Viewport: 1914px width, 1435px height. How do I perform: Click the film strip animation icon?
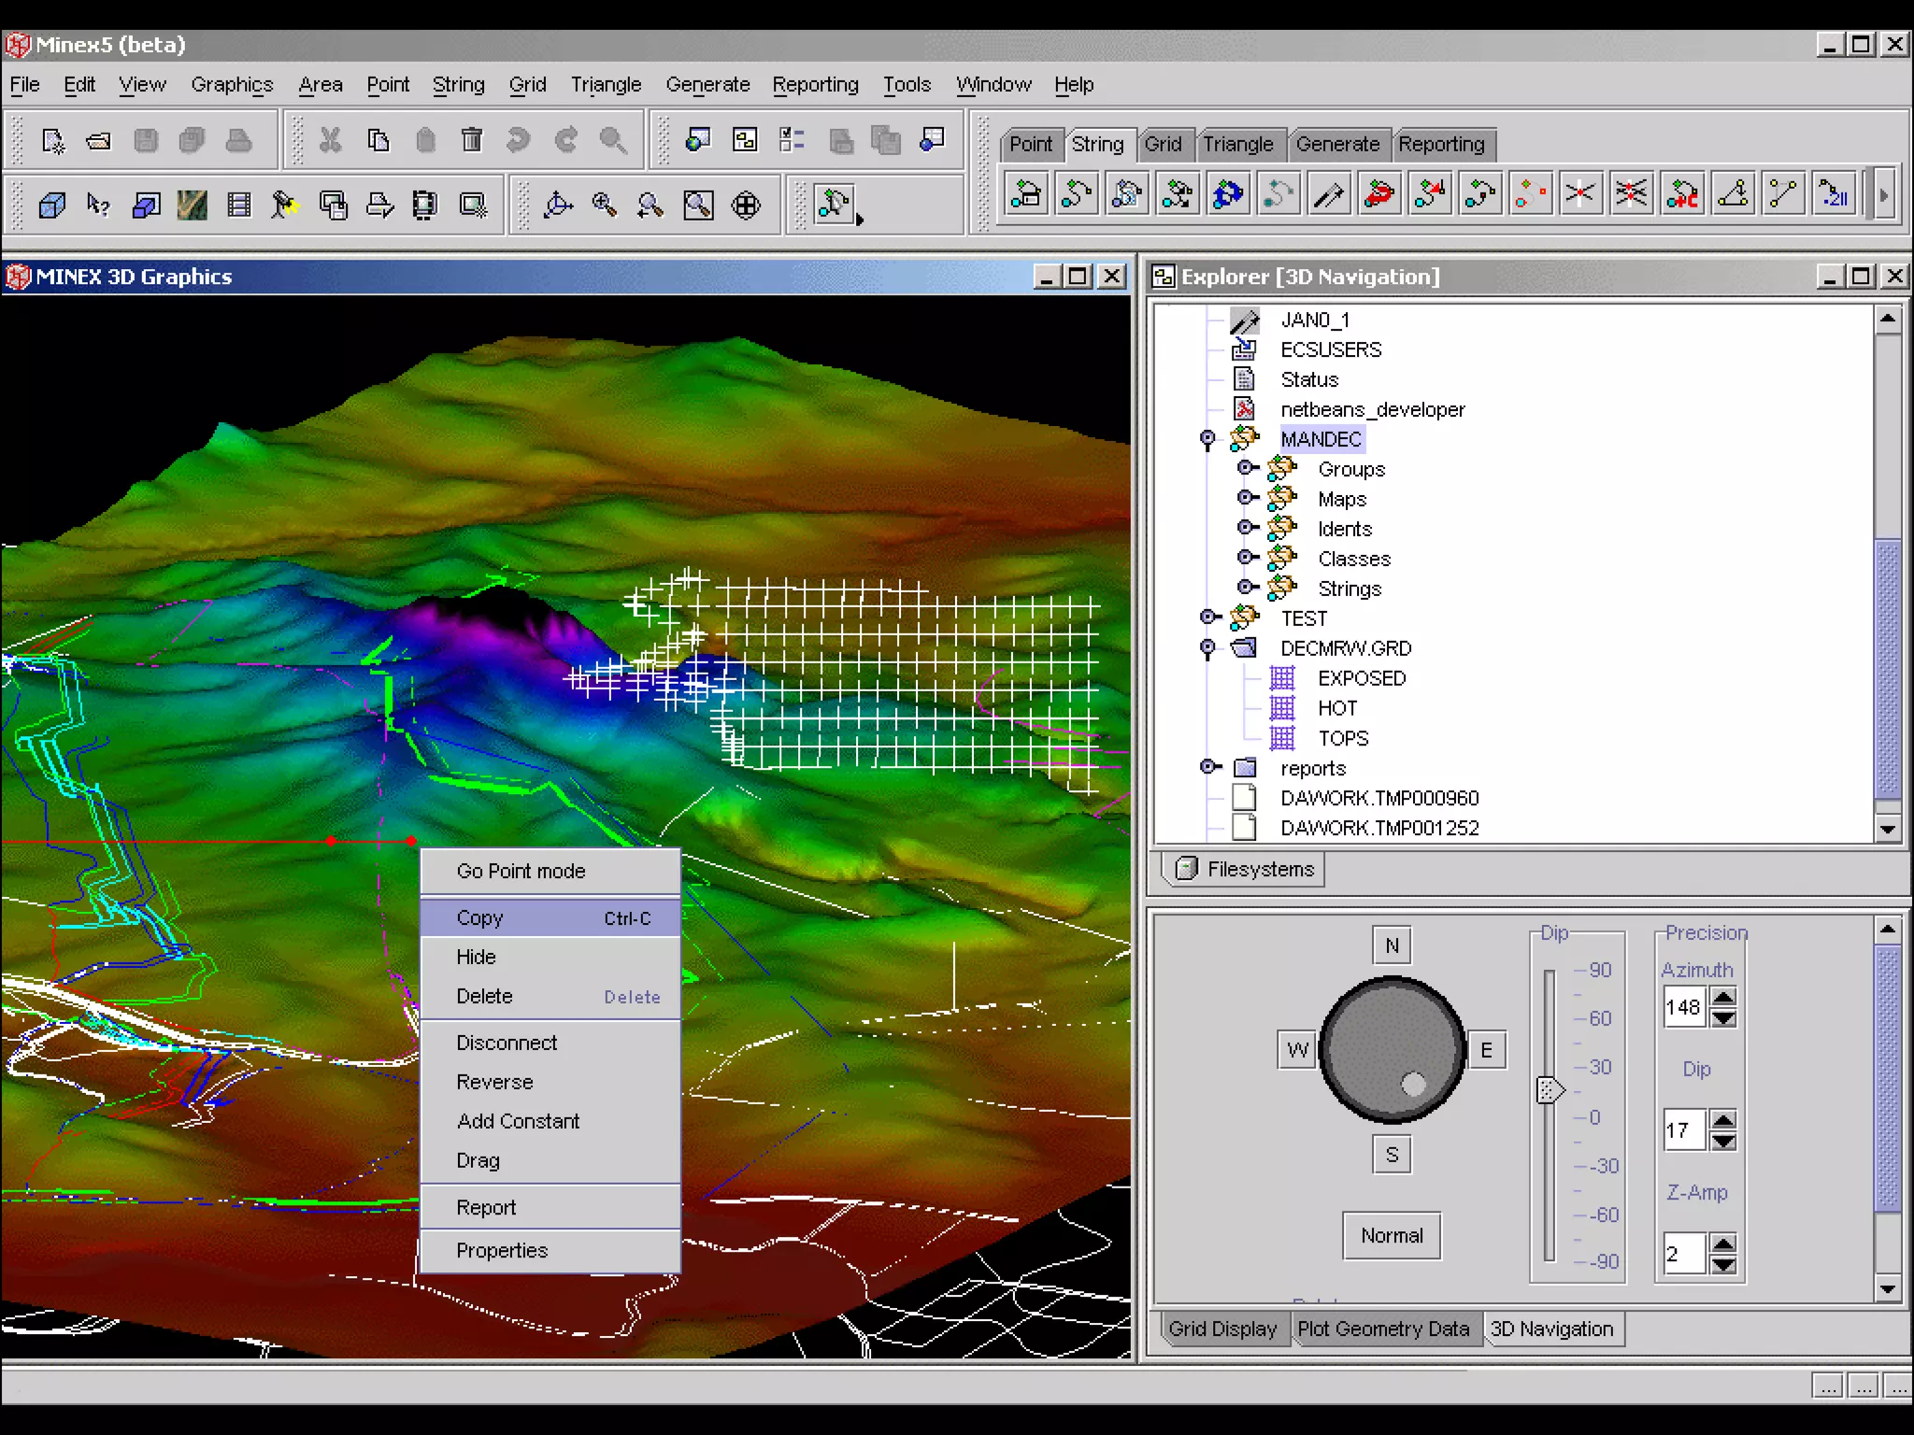pos(238,205)
